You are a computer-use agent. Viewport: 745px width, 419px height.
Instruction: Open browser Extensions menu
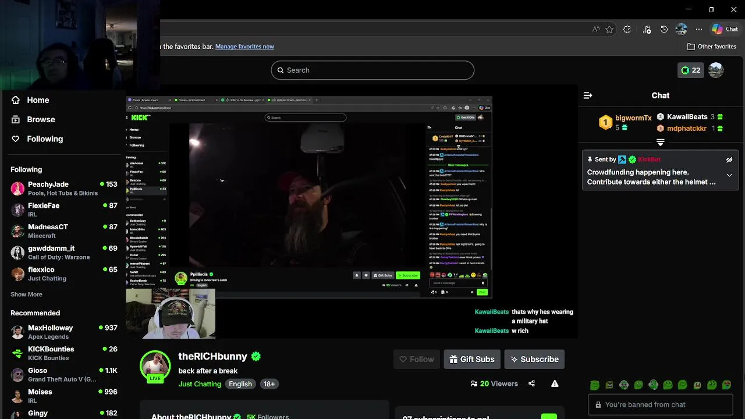(x=627, y=29)
